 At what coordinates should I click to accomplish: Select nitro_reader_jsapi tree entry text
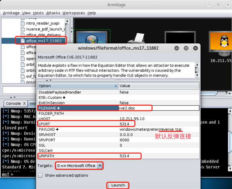tap(43, 23)
